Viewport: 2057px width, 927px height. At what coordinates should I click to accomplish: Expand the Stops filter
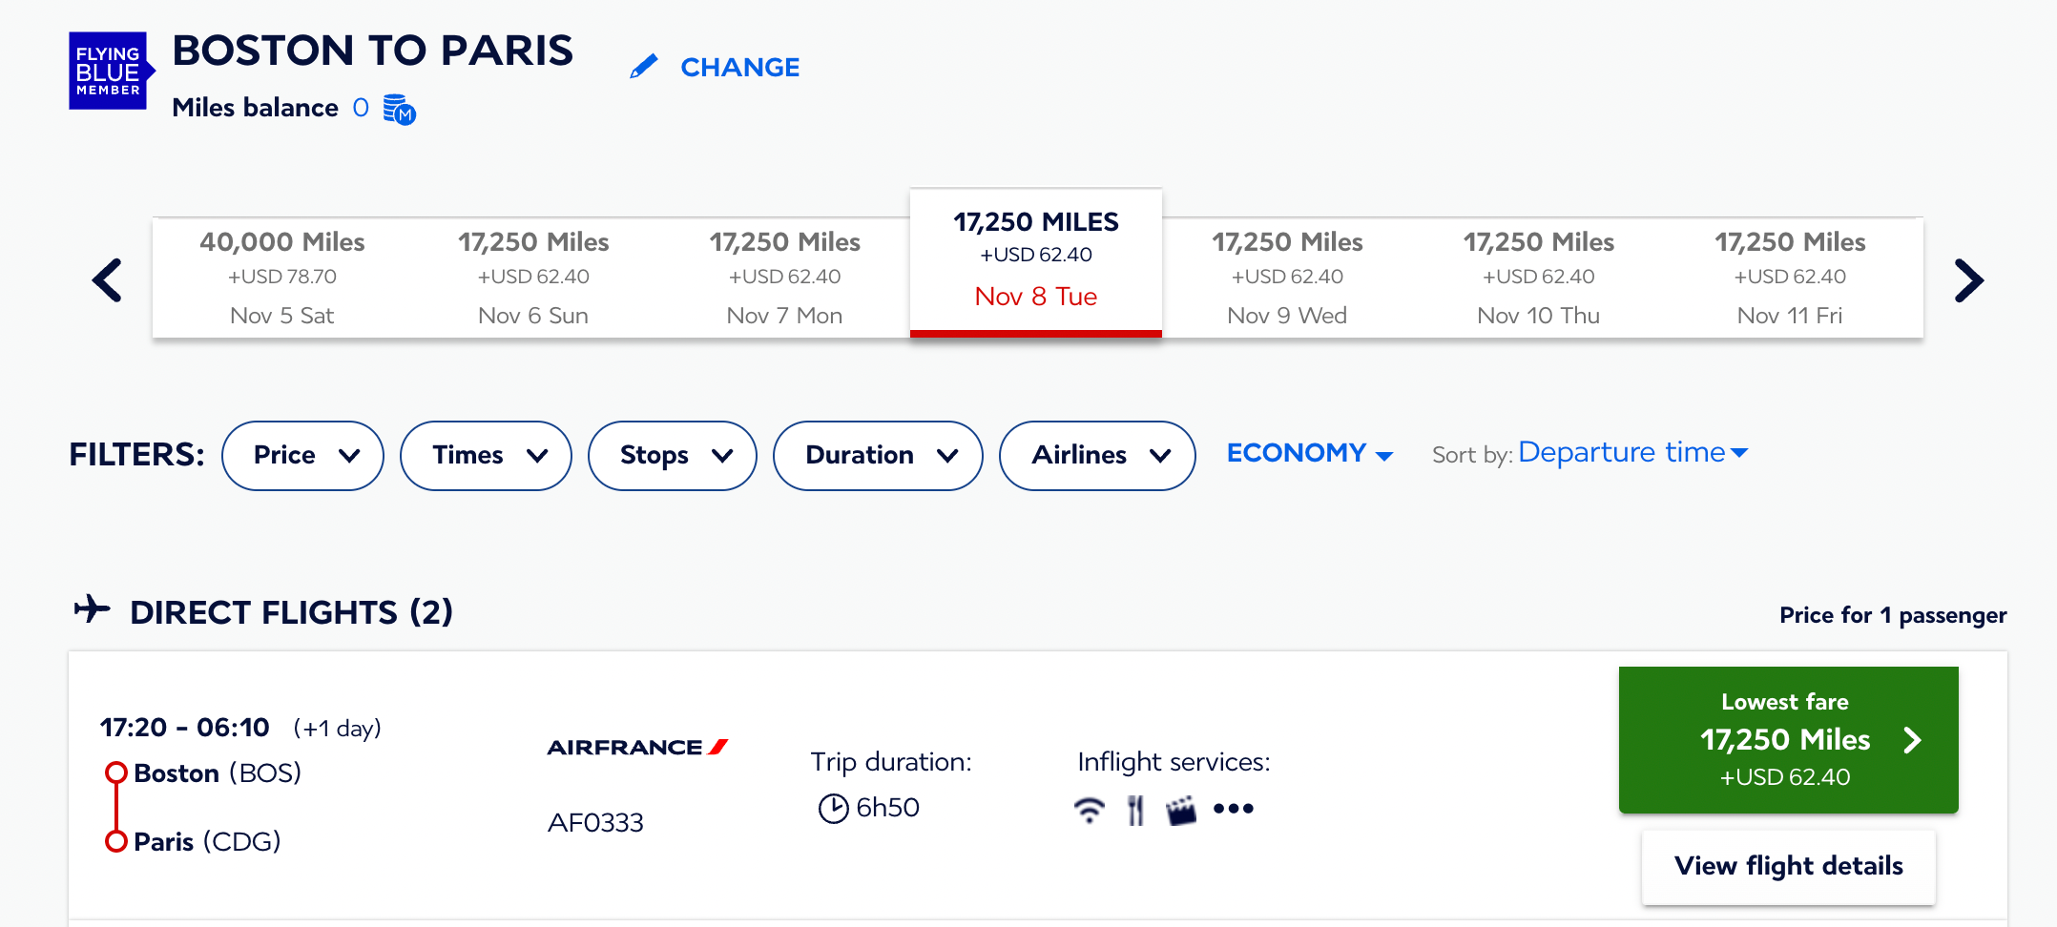(x=673, y=456)
